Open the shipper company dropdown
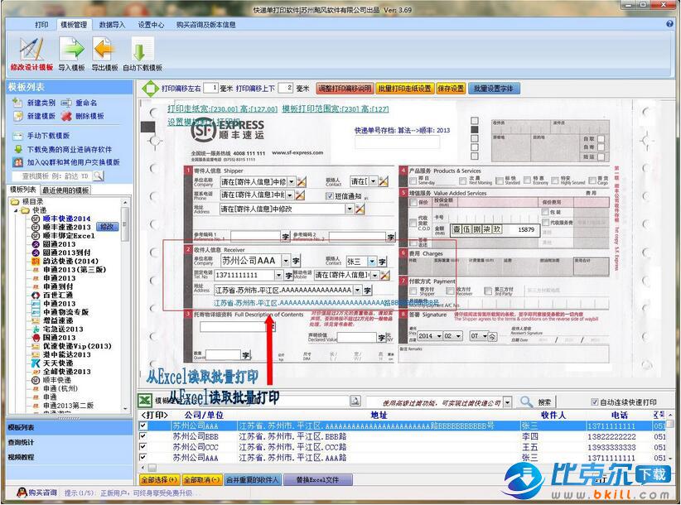 click(292, 181)
